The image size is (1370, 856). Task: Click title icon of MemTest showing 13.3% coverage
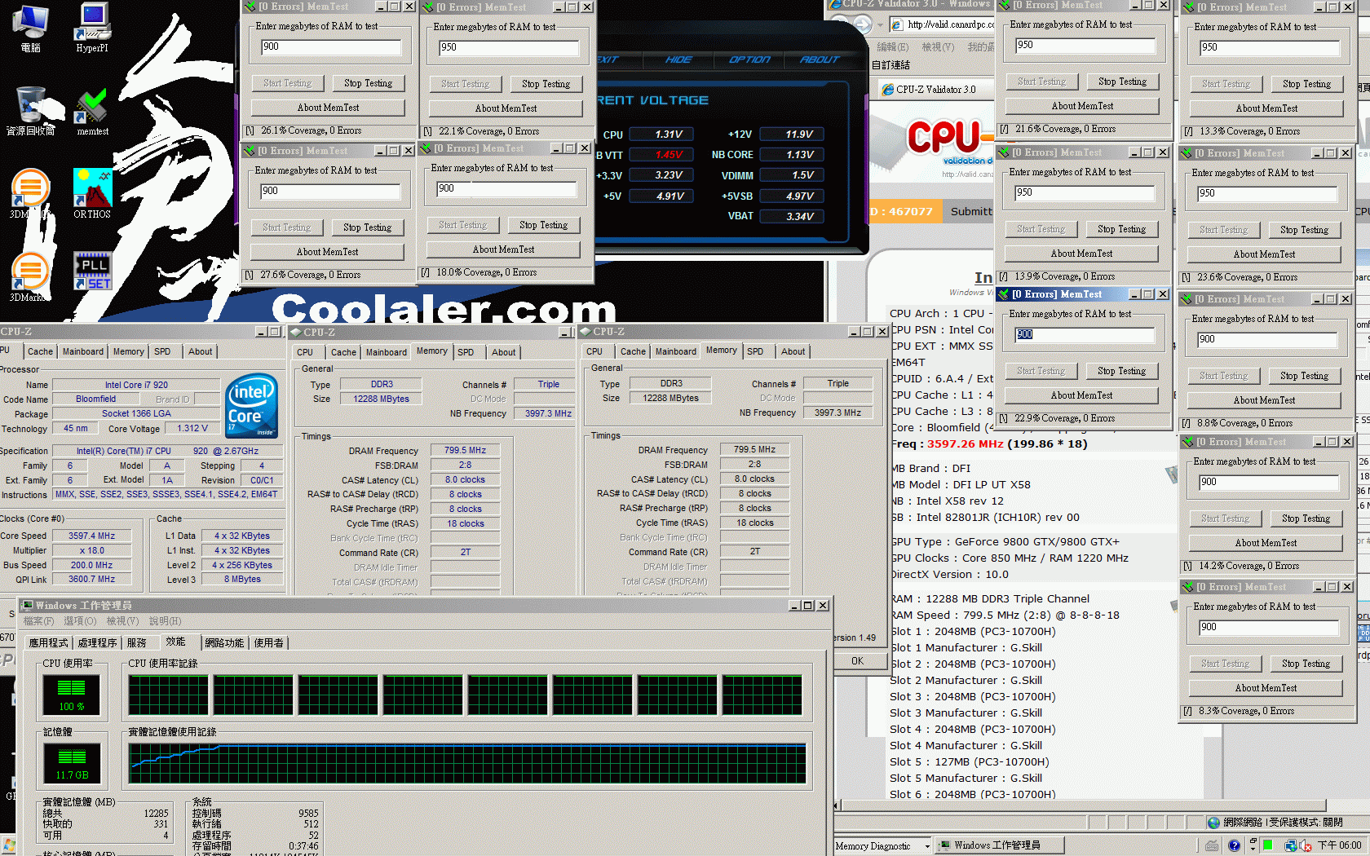(1188, 7)
